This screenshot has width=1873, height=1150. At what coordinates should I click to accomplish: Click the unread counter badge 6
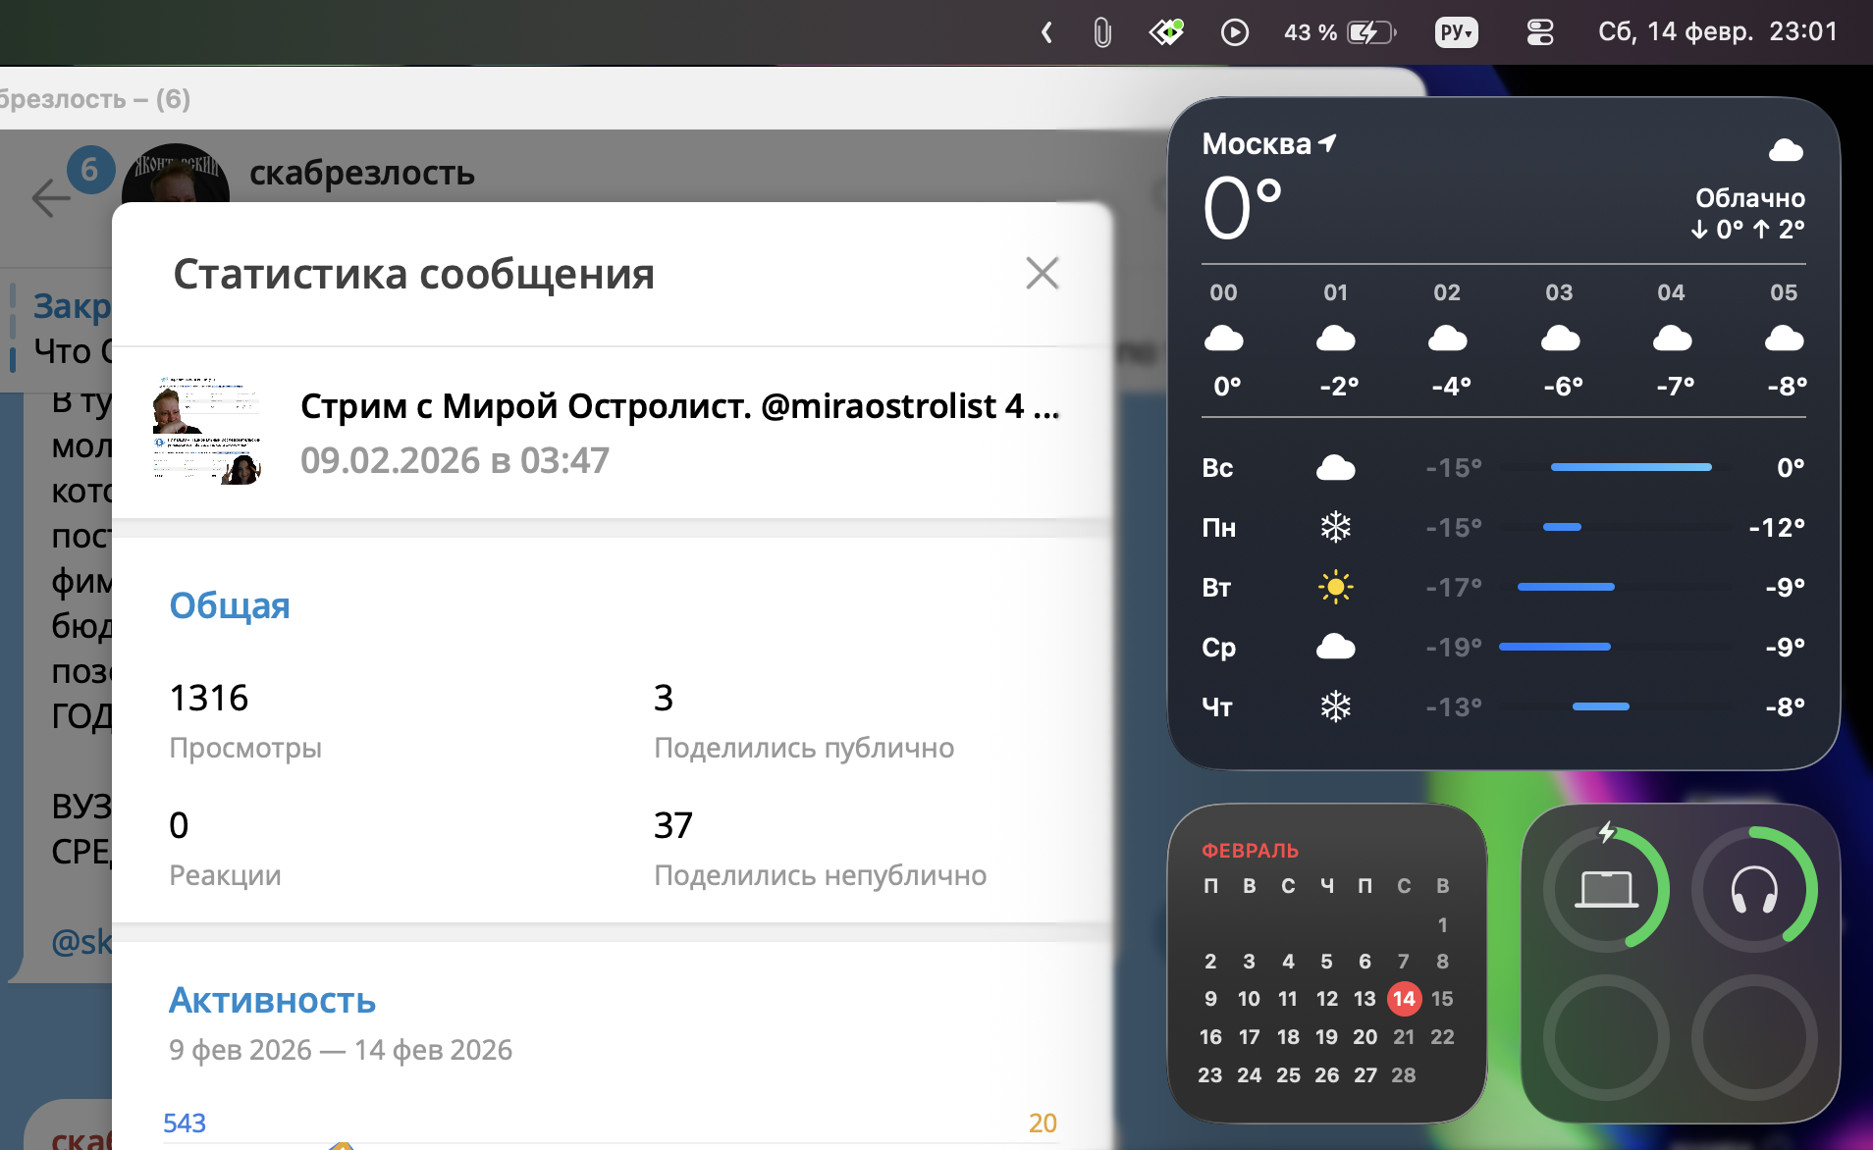(x=90, y=170)
